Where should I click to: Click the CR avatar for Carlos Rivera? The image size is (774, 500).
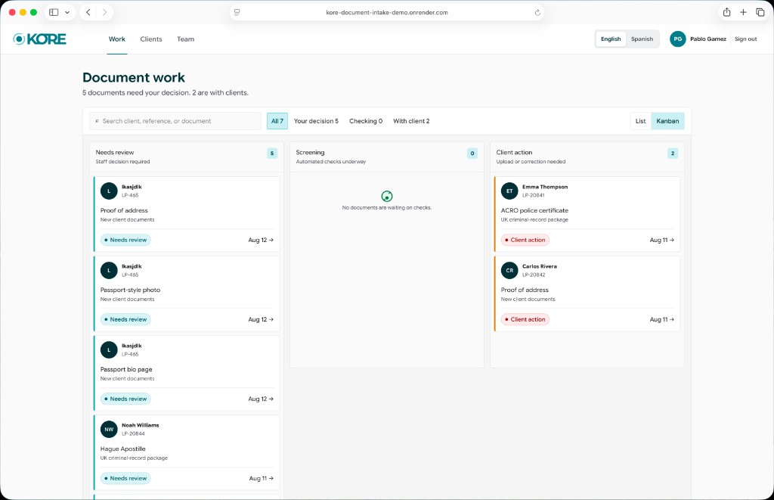pyautogui.click(x=509, y=270)
